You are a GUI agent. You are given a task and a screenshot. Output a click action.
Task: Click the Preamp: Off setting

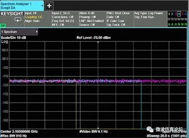[87, 17]
